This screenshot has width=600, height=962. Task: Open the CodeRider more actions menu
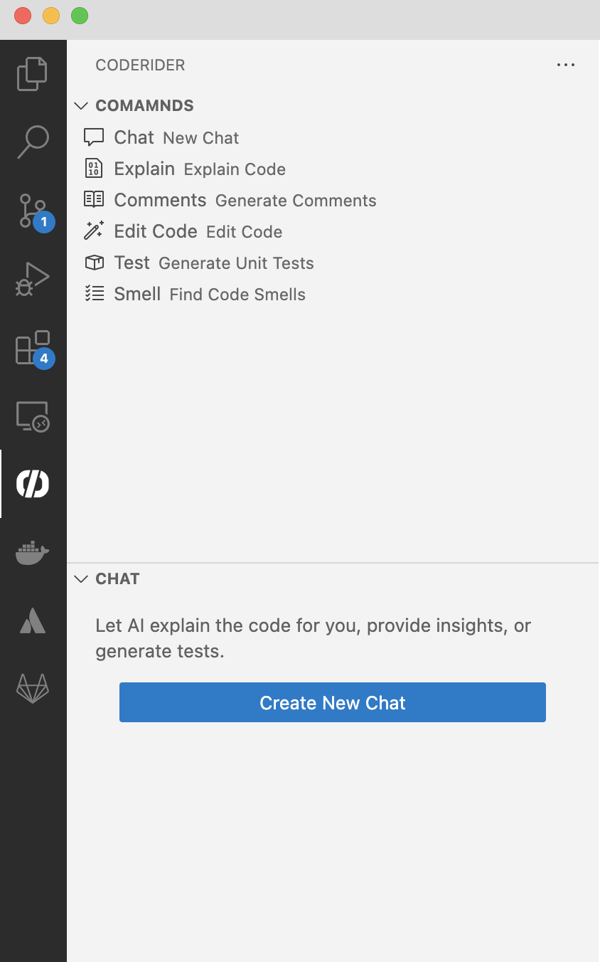pyautogui.click(x=566, y=65)
